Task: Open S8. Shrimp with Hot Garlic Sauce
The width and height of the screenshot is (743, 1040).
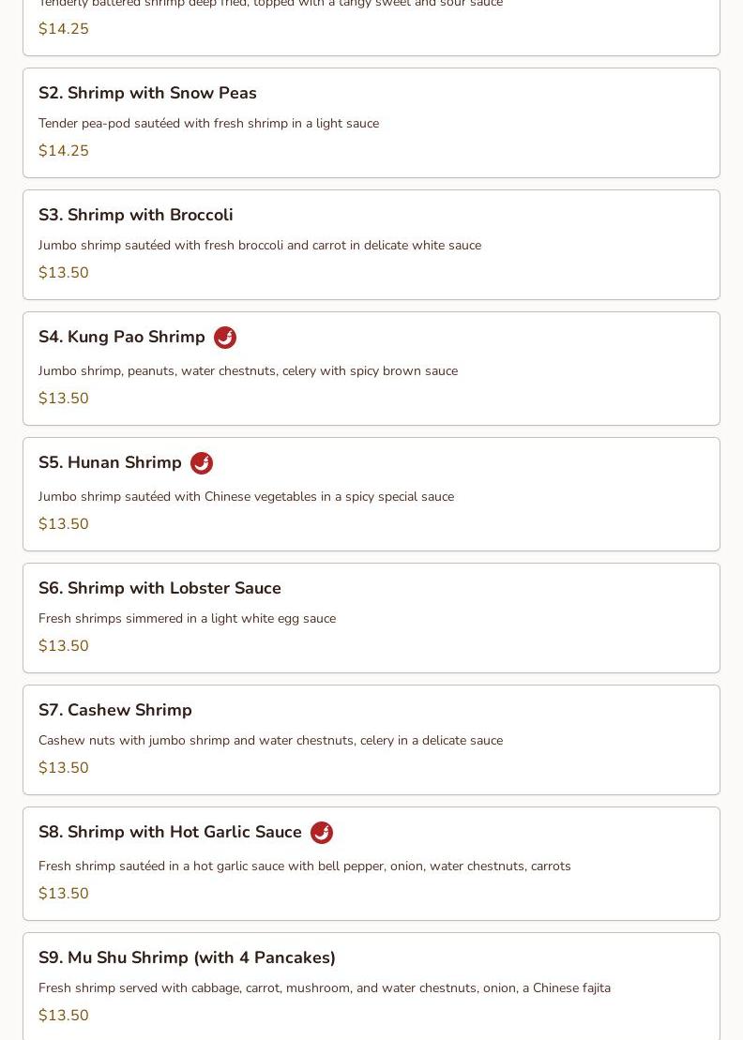Action: pyautogui.click(x=170, y=832)
